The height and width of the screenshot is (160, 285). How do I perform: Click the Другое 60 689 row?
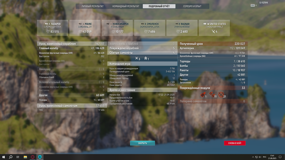point(72,95)
